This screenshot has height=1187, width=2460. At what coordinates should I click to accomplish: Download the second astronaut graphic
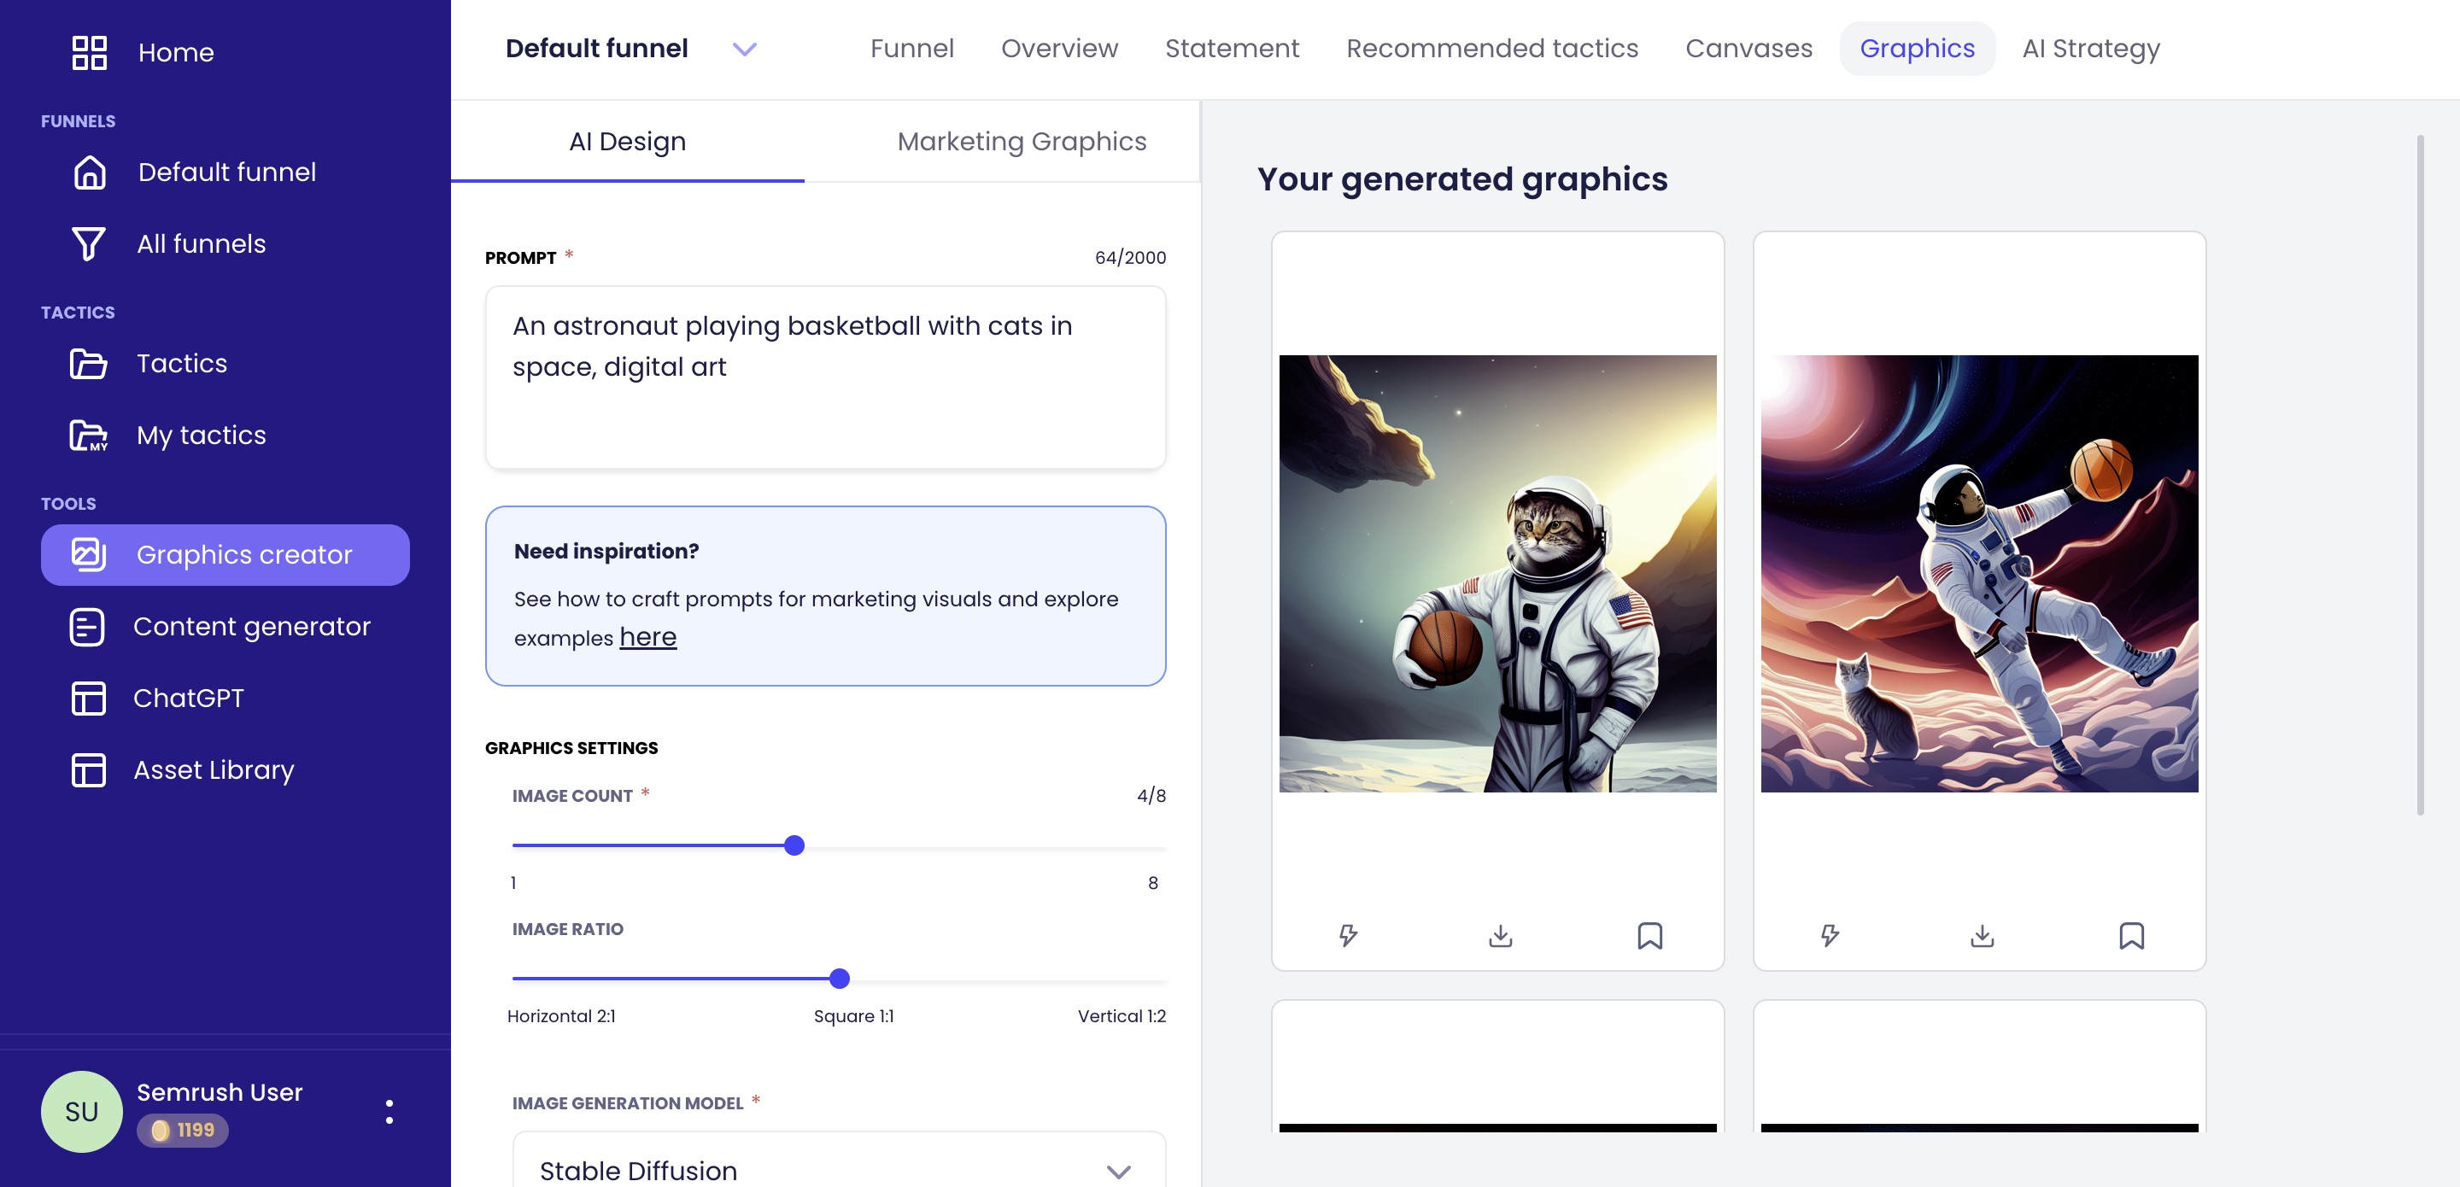(1979, 936)
